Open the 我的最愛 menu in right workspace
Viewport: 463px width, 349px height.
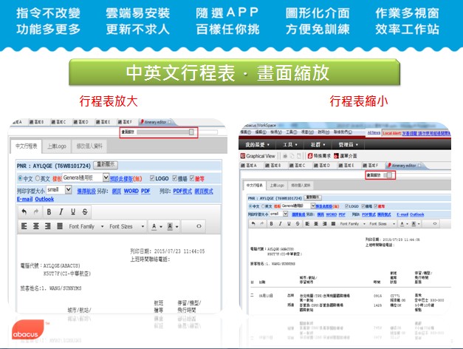(258, 144)
